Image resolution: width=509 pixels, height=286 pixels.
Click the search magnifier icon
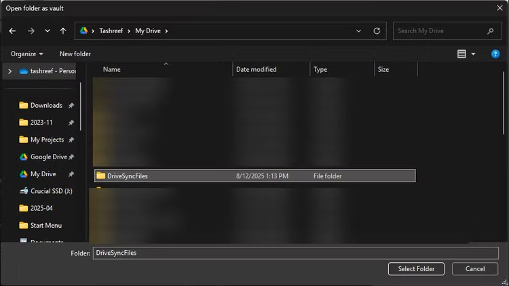coord(490,30)
